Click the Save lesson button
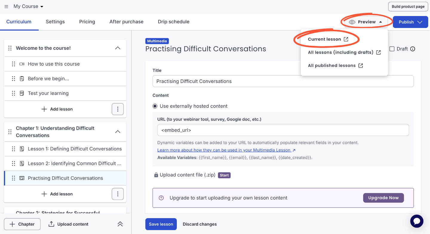The image size is (430, 234). pyautogui.click(x=161, y=224)
